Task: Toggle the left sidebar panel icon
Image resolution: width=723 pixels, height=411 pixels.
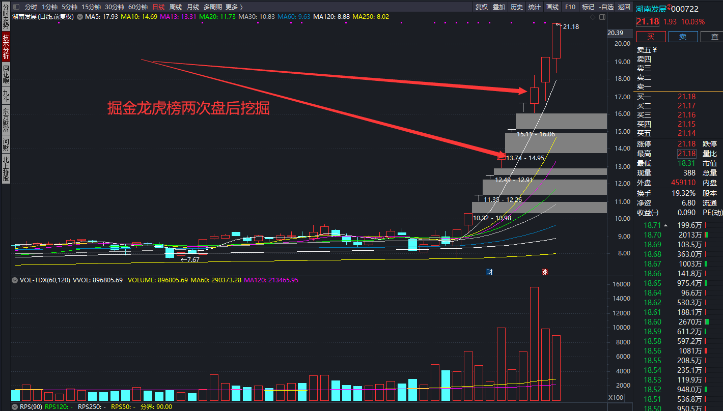Action: 16,7
